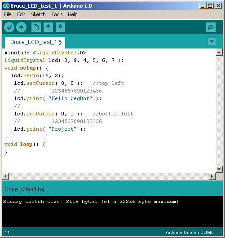Click the horizontal scroll left arrow

click(x=5, y=176)
